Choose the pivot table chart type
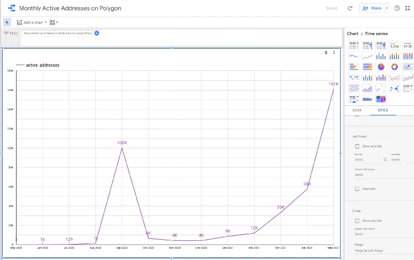 pos(408,88)
